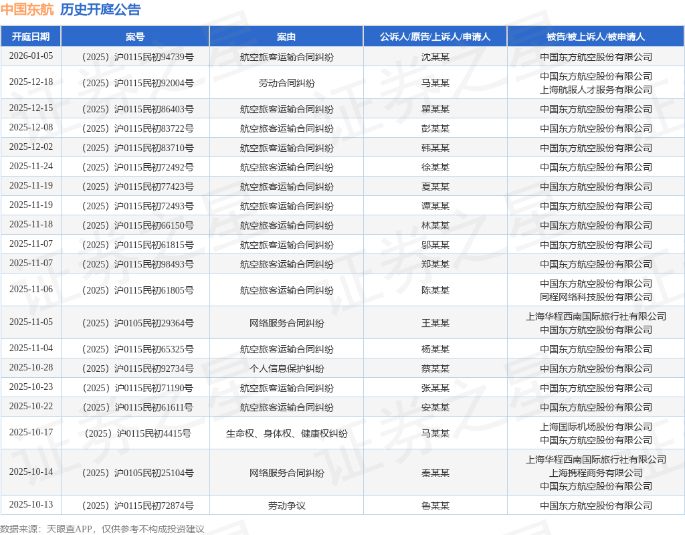Viewport: 685px width, 535px height.
Task: Click plaintiff 王某某
Action: tap(435, 323)
